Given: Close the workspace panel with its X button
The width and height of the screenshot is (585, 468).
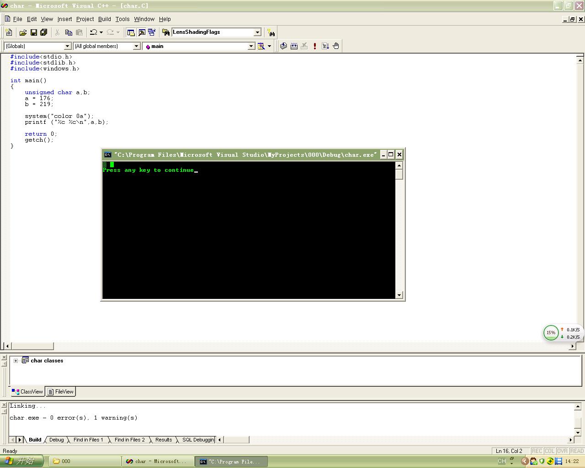Looking at the screenshot, I should click(4, 357).
